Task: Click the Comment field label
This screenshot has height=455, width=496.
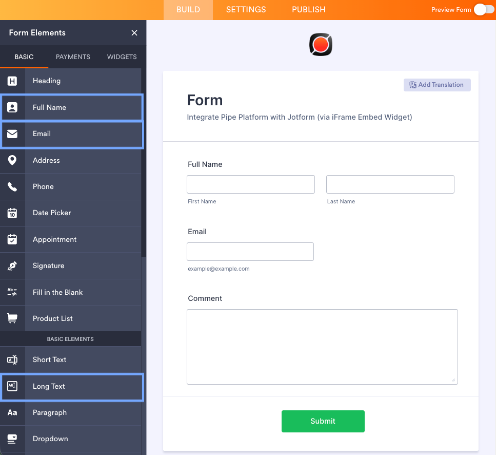Action: [205, 298]
